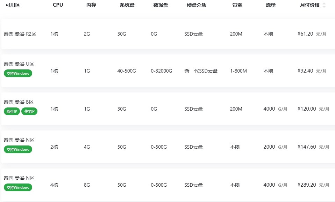Click the sort arrows beside 月付价格
The height and width of the screenshot is (202, 335).
tap(324, 5)
